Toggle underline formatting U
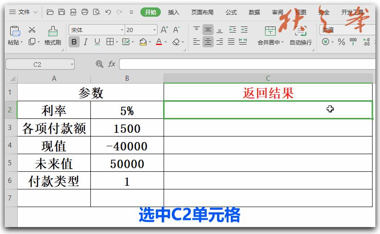380x234 pixels. tap(97, 42)
